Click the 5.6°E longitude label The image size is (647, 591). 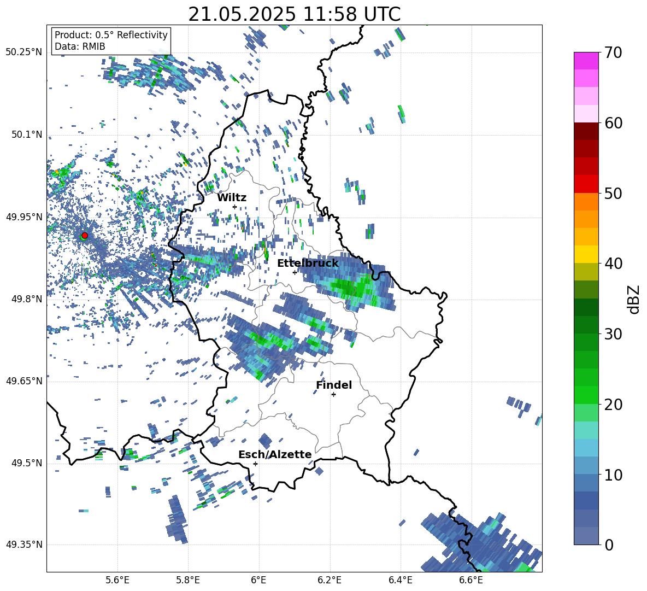click(x=117, y=580)
